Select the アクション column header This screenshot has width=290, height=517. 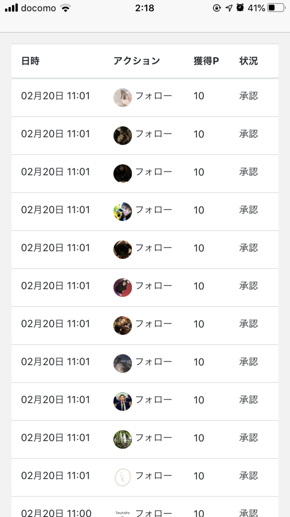pos(136,61)
